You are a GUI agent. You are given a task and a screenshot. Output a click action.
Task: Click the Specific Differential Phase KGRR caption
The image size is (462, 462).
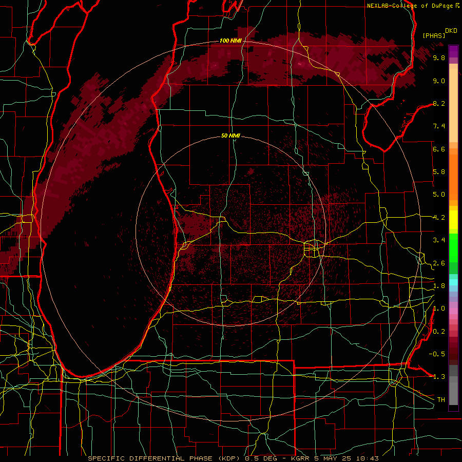coord(233,458)
